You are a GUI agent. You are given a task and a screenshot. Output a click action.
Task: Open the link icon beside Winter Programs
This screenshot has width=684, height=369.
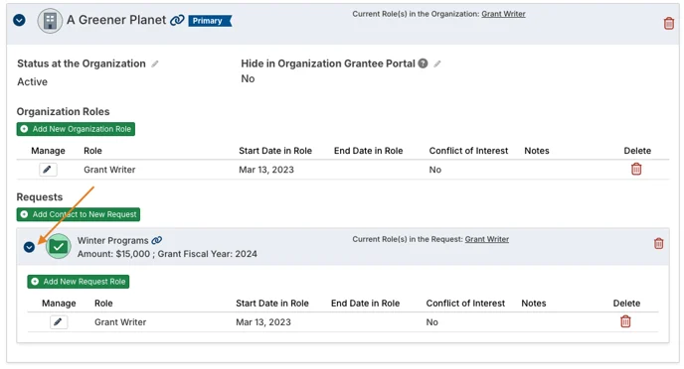click(157, 240)
